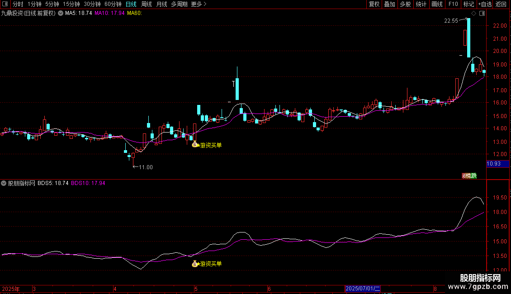Open main chart indicator dropdown arrow
The image size is (511, 294).
(61, 14)
